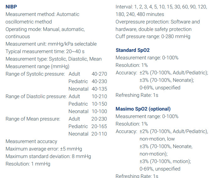Click the 'Measurement method: Automatic' line
Image resolution: width=216 pixels, height=178 pixels.
42,14
